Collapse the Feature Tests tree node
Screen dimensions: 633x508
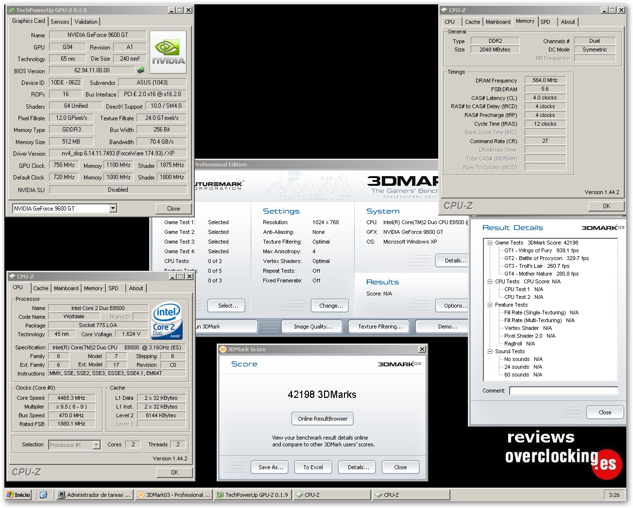pyautogui.click(x=490, y=305)
